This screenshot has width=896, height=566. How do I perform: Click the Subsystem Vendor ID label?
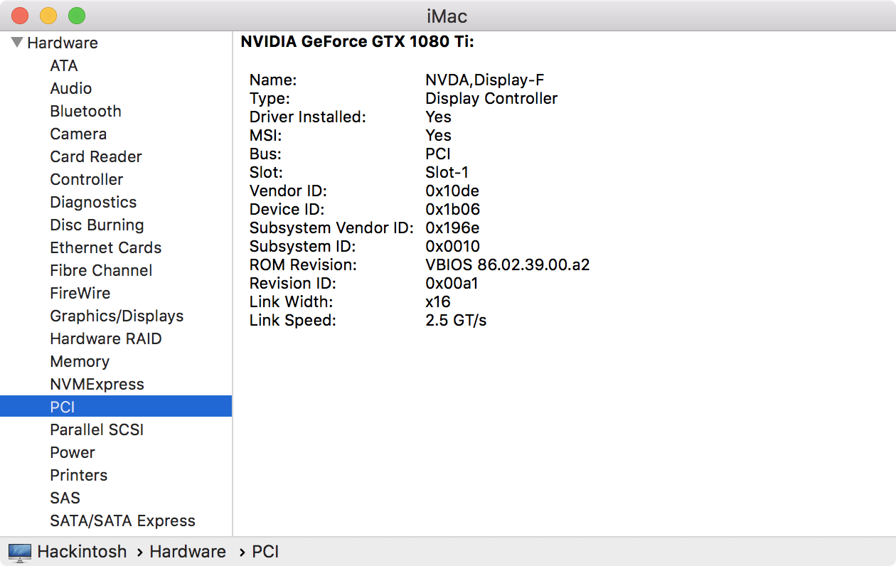331,228
